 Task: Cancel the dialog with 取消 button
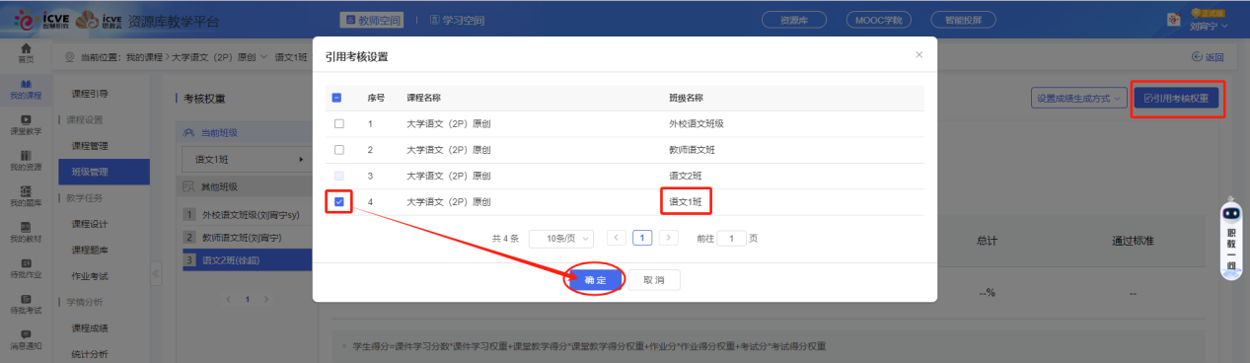click(654, 280)
